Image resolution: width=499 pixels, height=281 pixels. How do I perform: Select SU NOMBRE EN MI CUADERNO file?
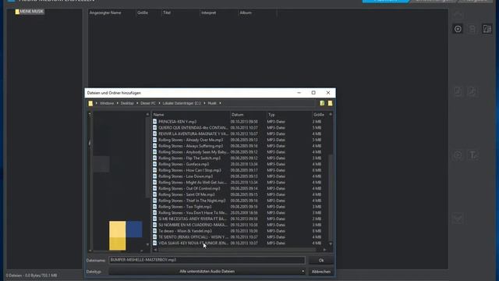(x=239, y=225)
